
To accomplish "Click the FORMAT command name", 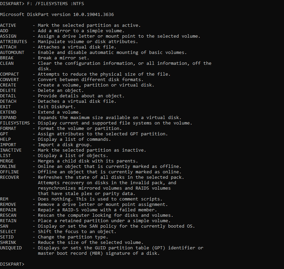I will pyautogui.click(x=8, y=129).
